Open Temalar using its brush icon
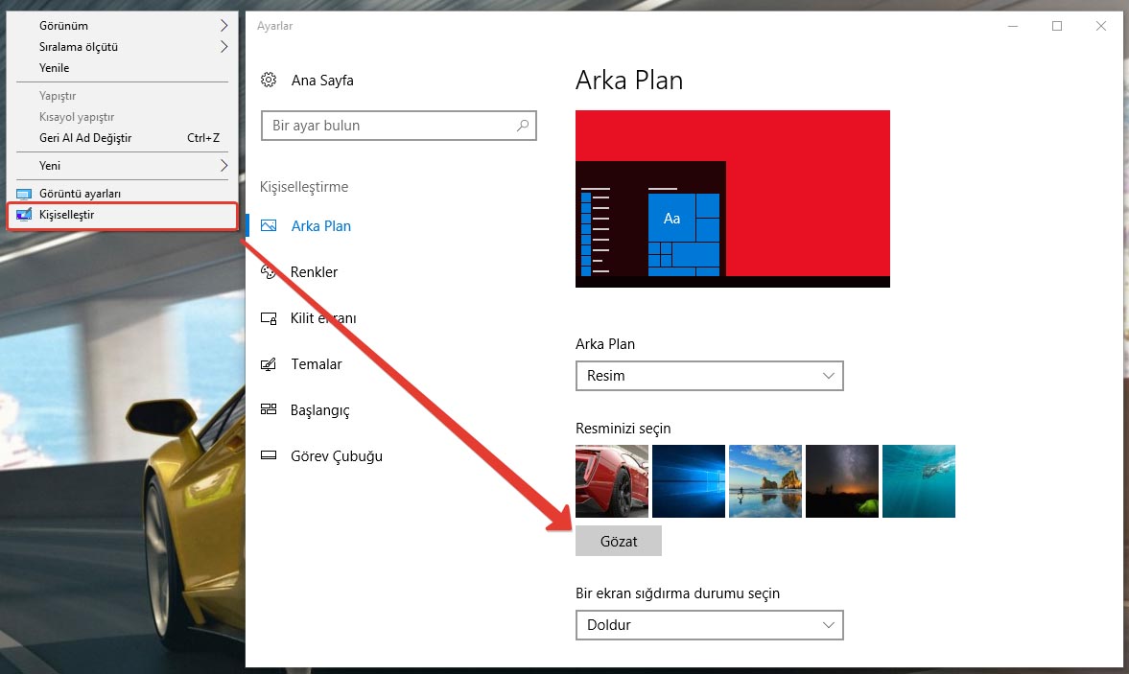Screen dimensions: 1129x674 pos(270,364)
